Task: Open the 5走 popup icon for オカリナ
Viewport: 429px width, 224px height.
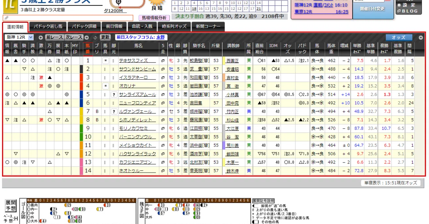Action: pyautogui.click(x=163, y=86)
